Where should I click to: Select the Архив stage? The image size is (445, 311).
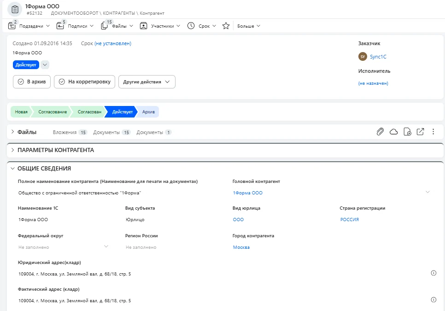pyautogui.click(x=148, y=112)
